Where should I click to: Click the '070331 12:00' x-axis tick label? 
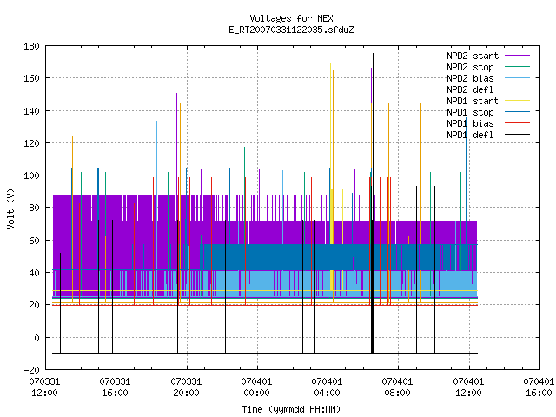(x=44, y=387)
